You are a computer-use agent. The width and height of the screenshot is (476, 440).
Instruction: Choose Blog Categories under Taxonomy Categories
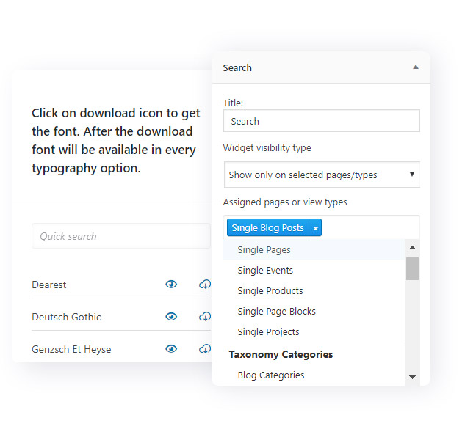270,375
